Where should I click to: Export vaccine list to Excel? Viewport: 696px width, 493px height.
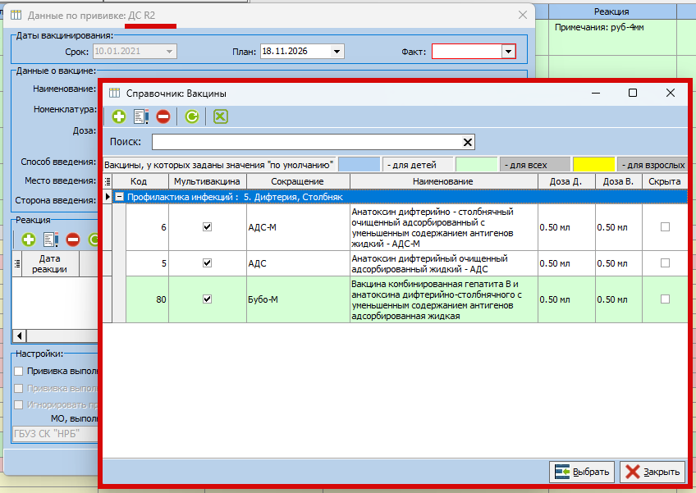pyautogui.click(x=221, y=116)
